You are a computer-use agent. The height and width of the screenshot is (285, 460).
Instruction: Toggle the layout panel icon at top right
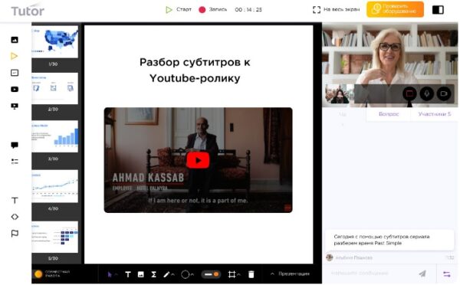click(x=438, y=10)
